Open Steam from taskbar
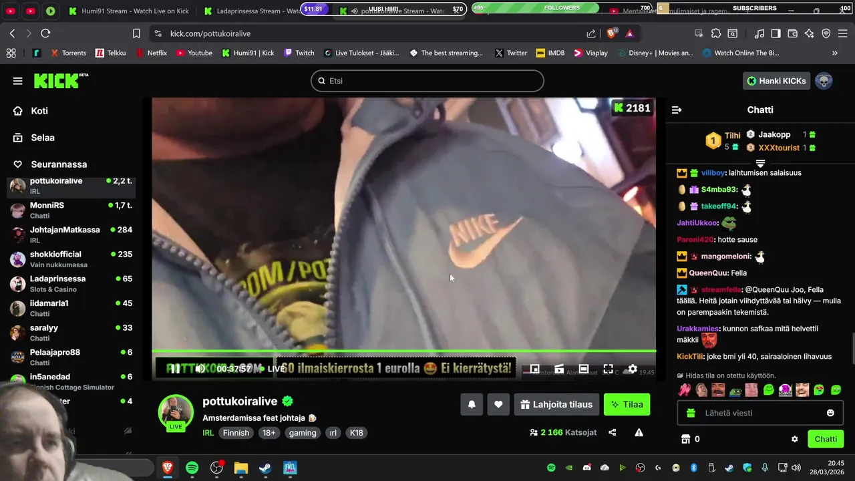The width and height of the screenshot is (855, 481). [265, 468]
